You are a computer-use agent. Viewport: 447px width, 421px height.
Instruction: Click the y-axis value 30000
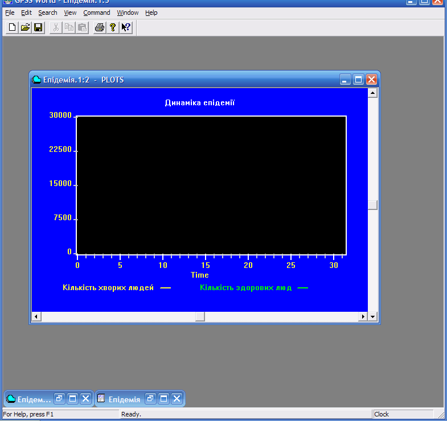(60, 115)
